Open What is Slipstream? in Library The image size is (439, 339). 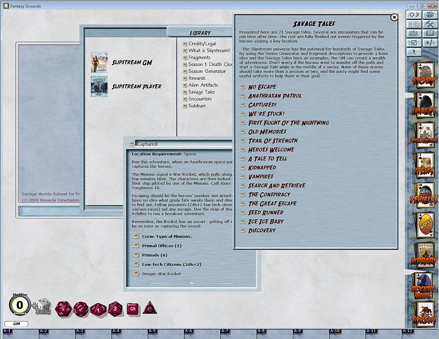(x=209, y=50)
